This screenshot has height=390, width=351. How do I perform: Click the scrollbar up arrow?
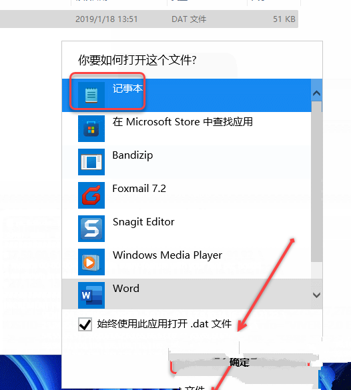tap(317, 93)
